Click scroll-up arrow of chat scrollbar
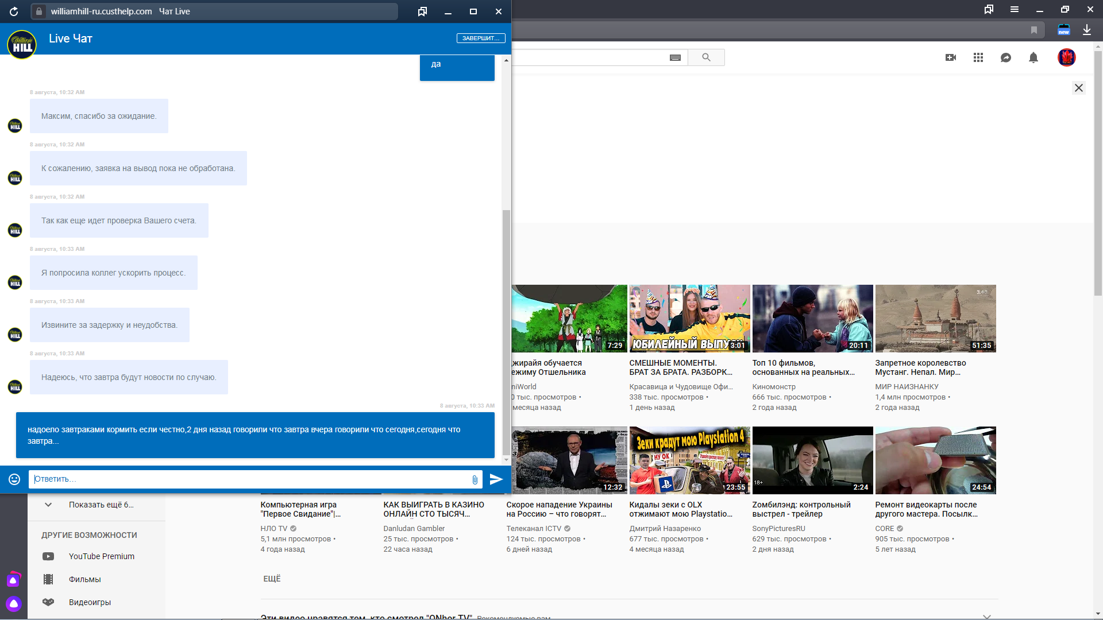1103x620 pixels. 506,60
